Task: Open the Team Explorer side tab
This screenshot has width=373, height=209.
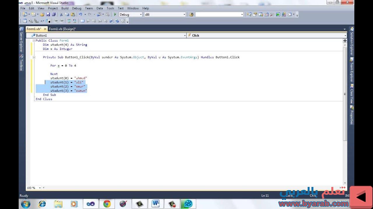Action: coord(352,70)
